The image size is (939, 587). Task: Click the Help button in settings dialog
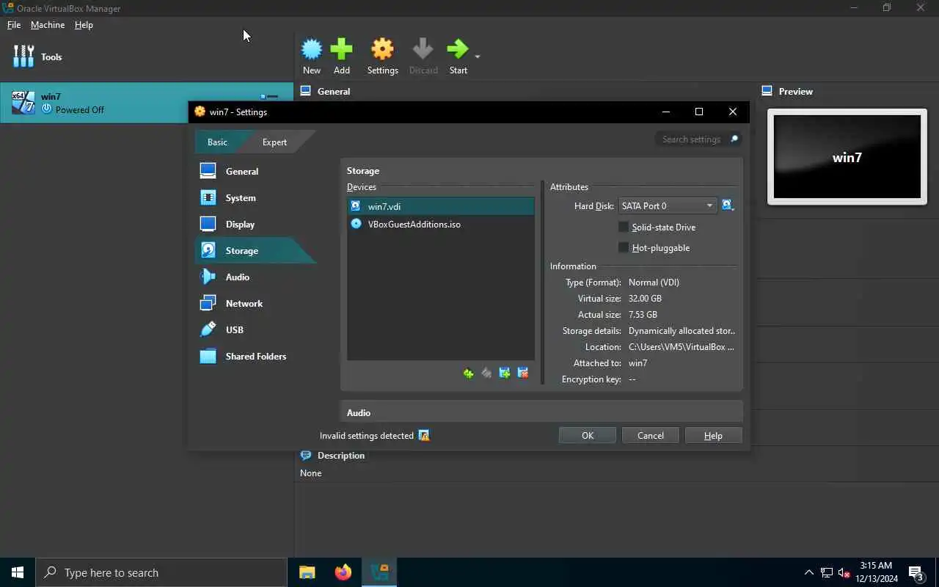pyautogui.click(x=713, y=435)
